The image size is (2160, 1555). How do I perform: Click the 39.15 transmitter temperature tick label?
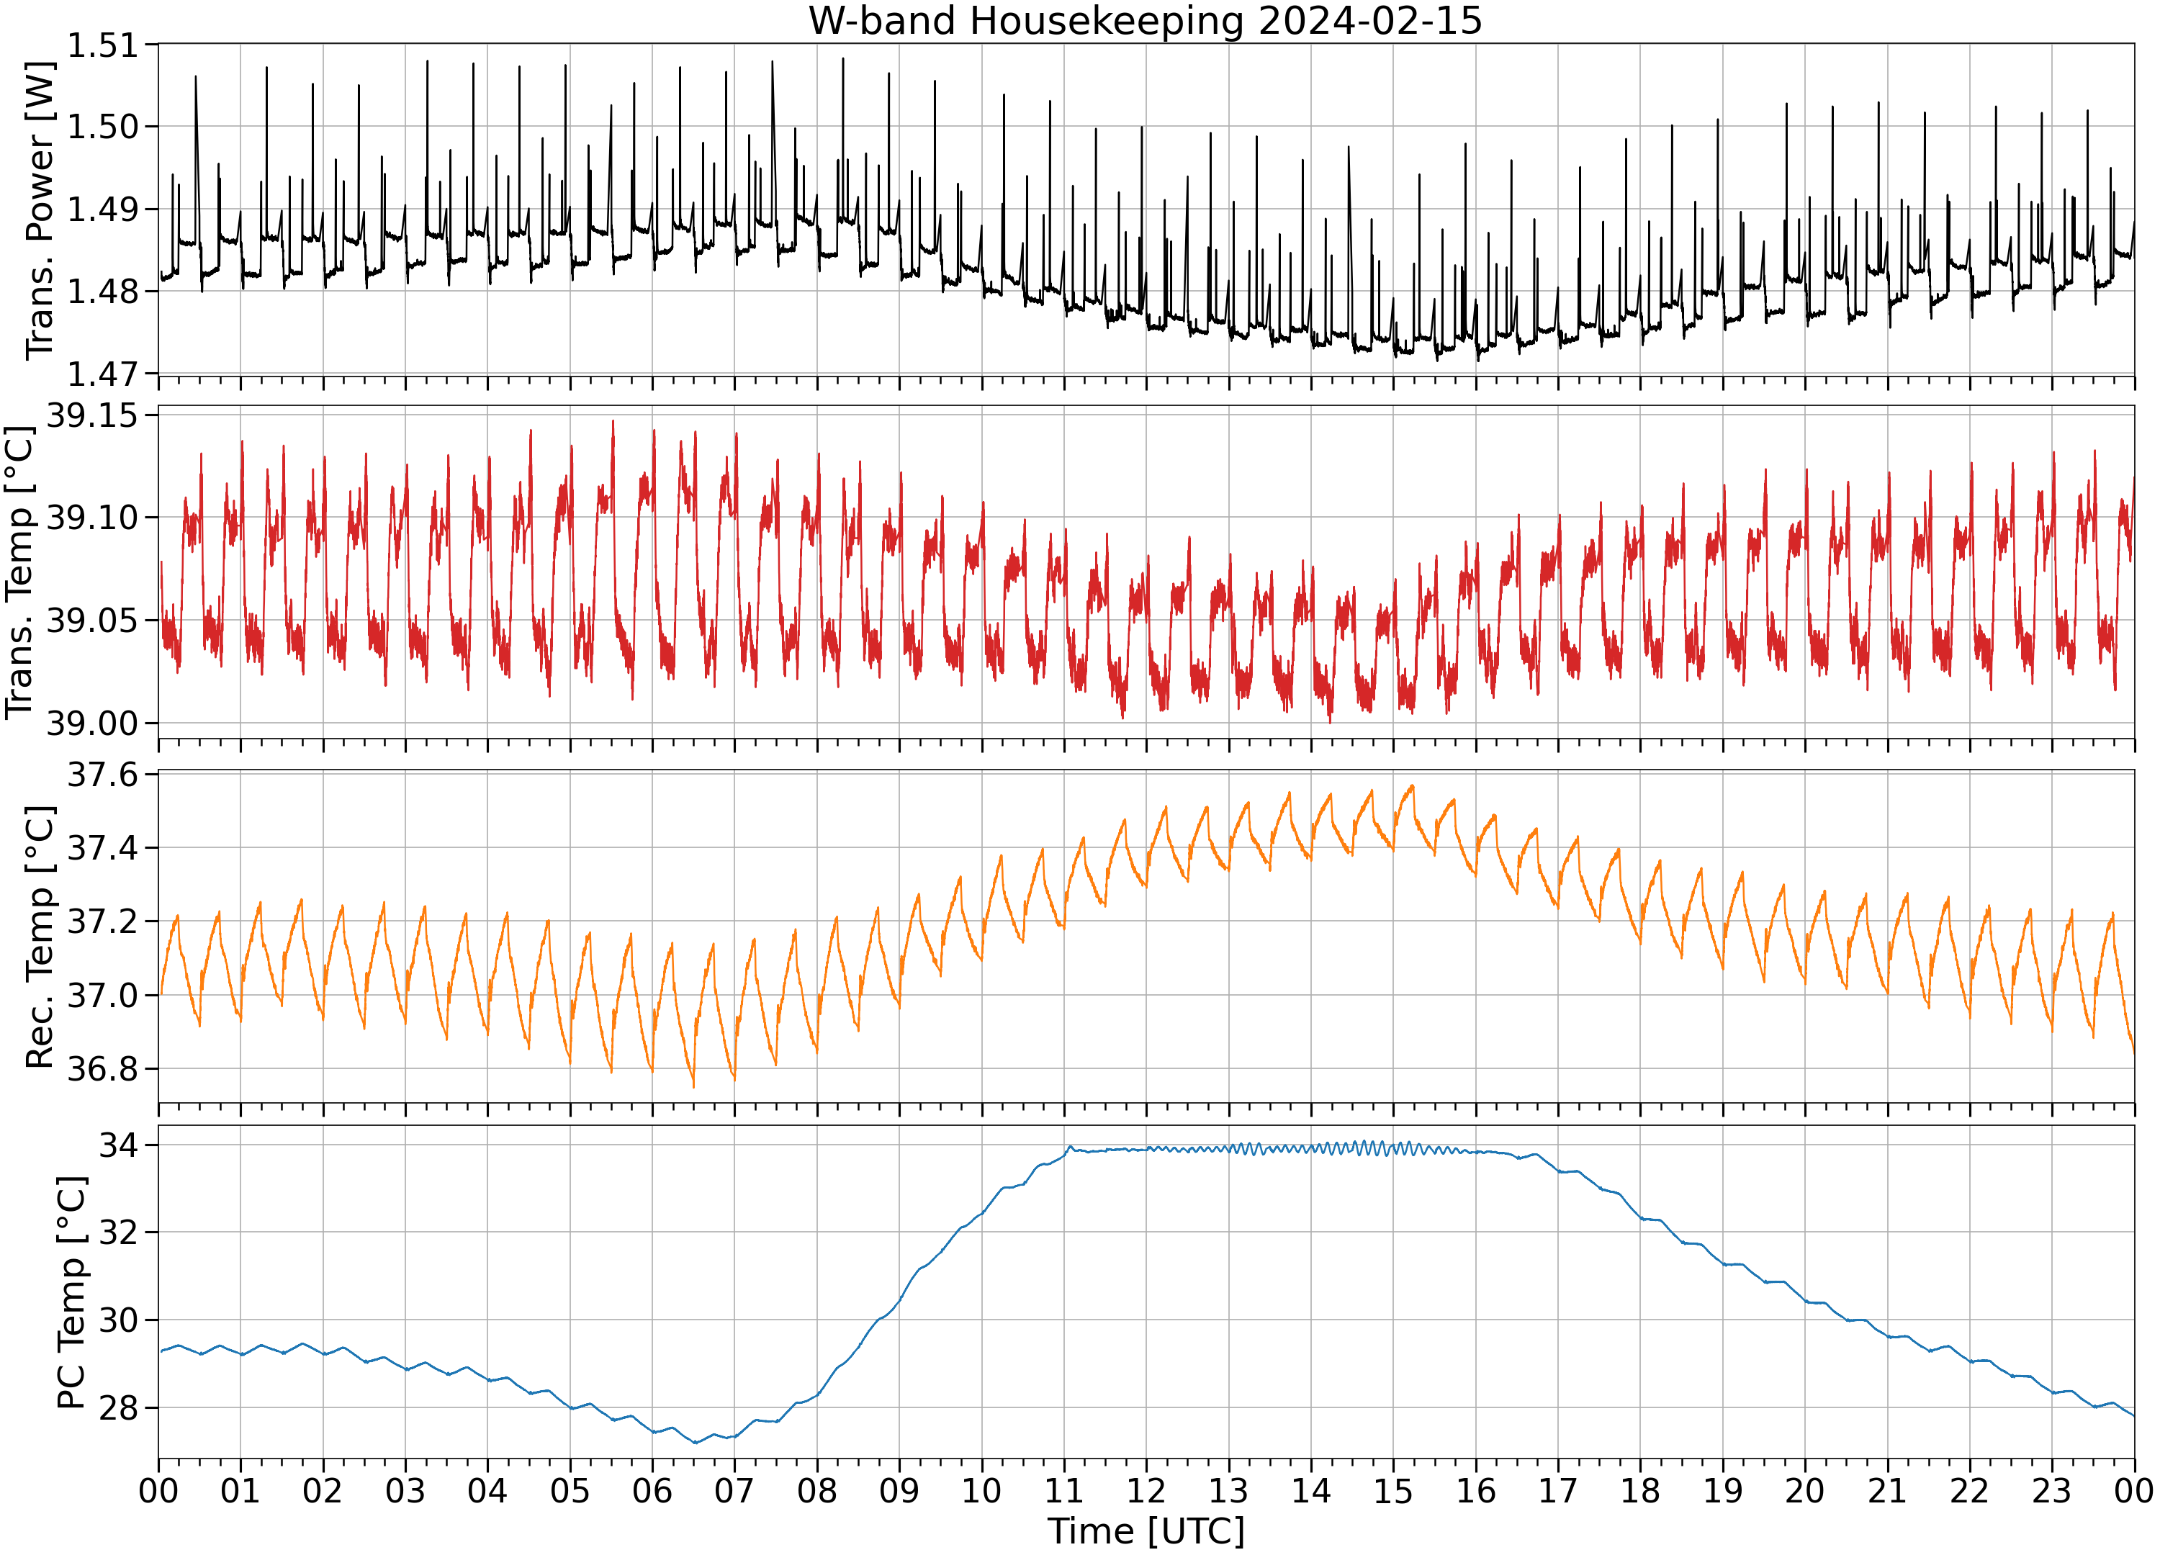pyautogui.click(x=91, y=415)
